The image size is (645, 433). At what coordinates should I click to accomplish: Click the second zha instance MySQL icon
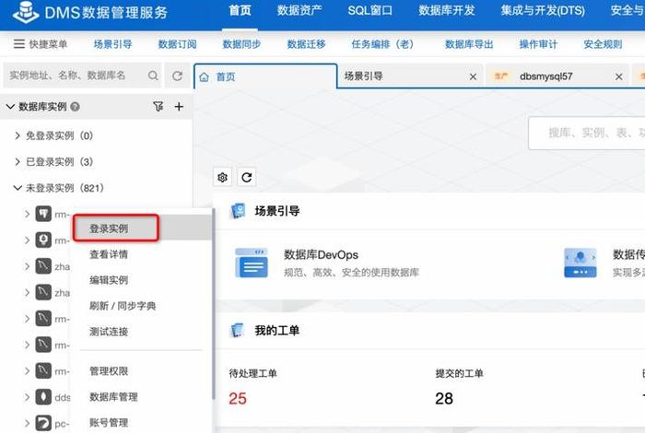click(43, 293)
